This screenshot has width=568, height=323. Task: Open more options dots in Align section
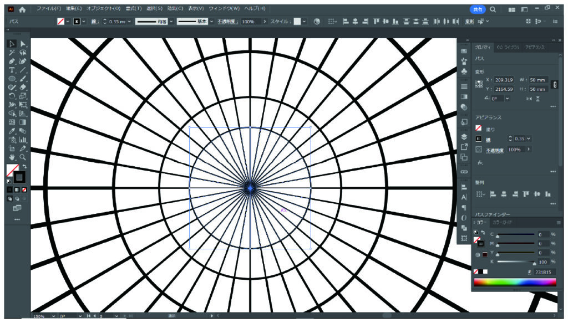(553, 204)
